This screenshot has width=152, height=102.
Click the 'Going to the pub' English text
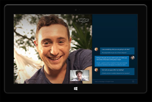click(x=111, y=58)
